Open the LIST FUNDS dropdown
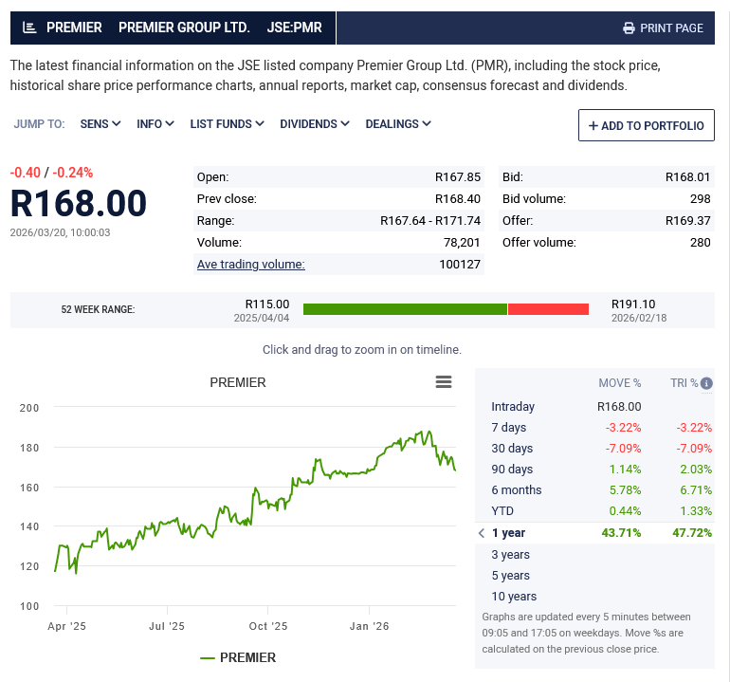 point(227,124)
